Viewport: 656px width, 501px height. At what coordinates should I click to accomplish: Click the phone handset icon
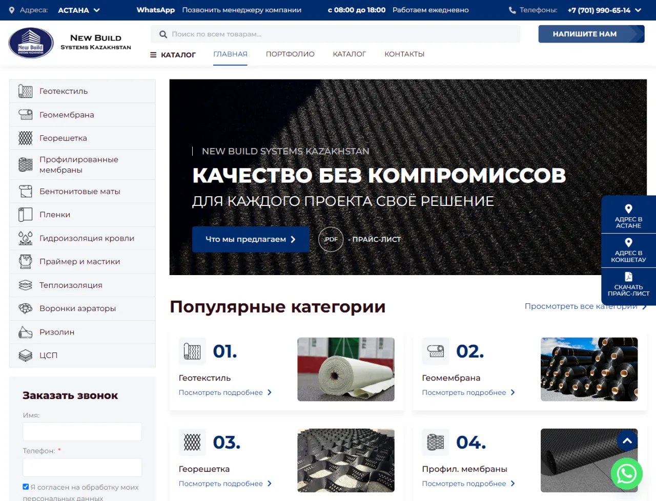tap(512, 10)
